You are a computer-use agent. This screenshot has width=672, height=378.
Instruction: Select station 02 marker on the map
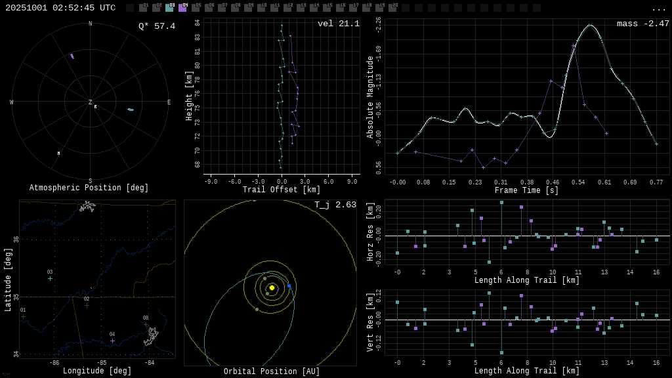click(x=87, y=305)
